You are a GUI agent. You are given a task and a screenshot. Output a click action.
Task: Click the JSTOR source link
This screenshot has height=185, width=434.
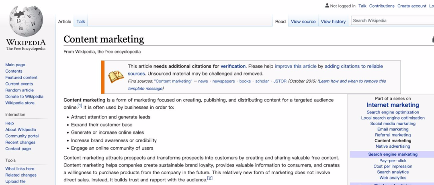(x=280, y=81)
